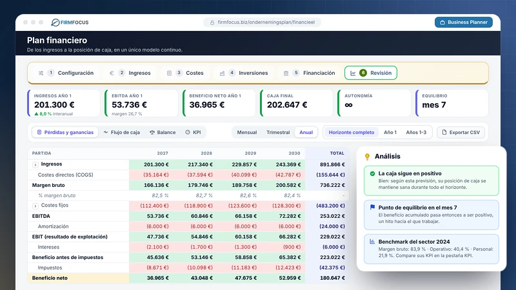This screenshot has width=516, height=290.
Task: Click the document icon beside Costes step
Action: point(169,73)
